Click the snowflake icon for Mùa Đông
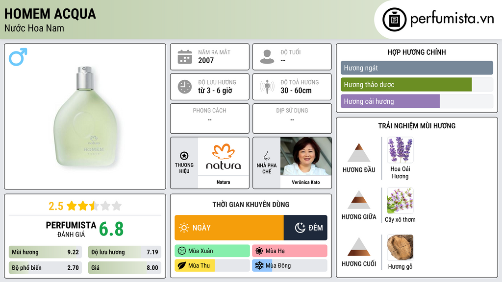The height and width of the screenshot is (282, 502). point(259,265)
